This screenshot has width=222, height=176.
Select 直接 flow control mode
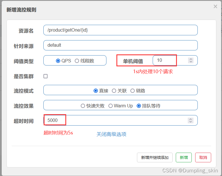click(96, 91)
